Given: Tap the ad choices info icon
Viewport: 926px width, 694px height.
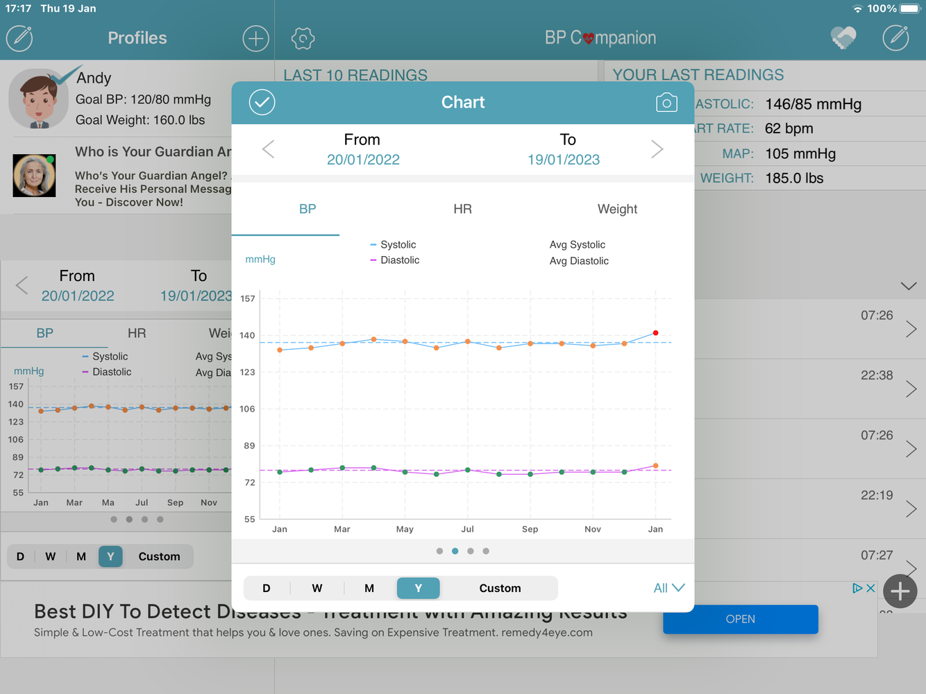Looking at the screenshot, I should (857, 588).
